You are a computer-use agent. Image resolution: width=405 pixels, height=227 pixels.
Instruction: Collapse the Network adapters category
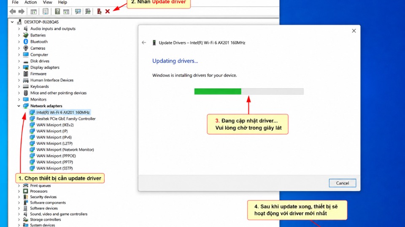click(19, 106)
